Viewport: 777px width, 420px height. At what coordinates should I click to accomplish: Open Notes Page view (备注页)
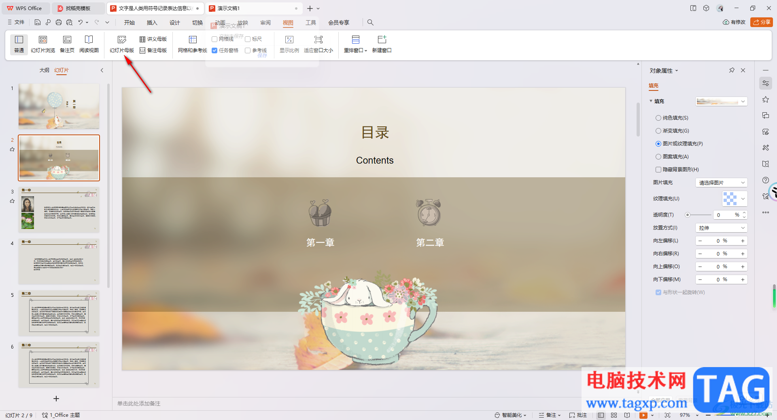coord(67,44)
